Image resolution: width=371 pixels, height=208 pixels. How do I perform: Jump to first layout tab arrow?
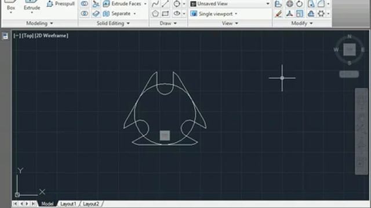click(16, 203)
